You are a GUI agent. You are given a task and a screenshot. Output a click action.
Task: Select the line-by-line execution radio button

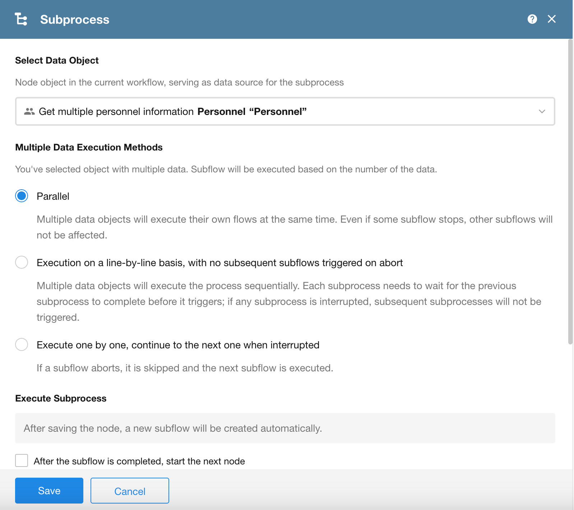(x=22, y=263)
